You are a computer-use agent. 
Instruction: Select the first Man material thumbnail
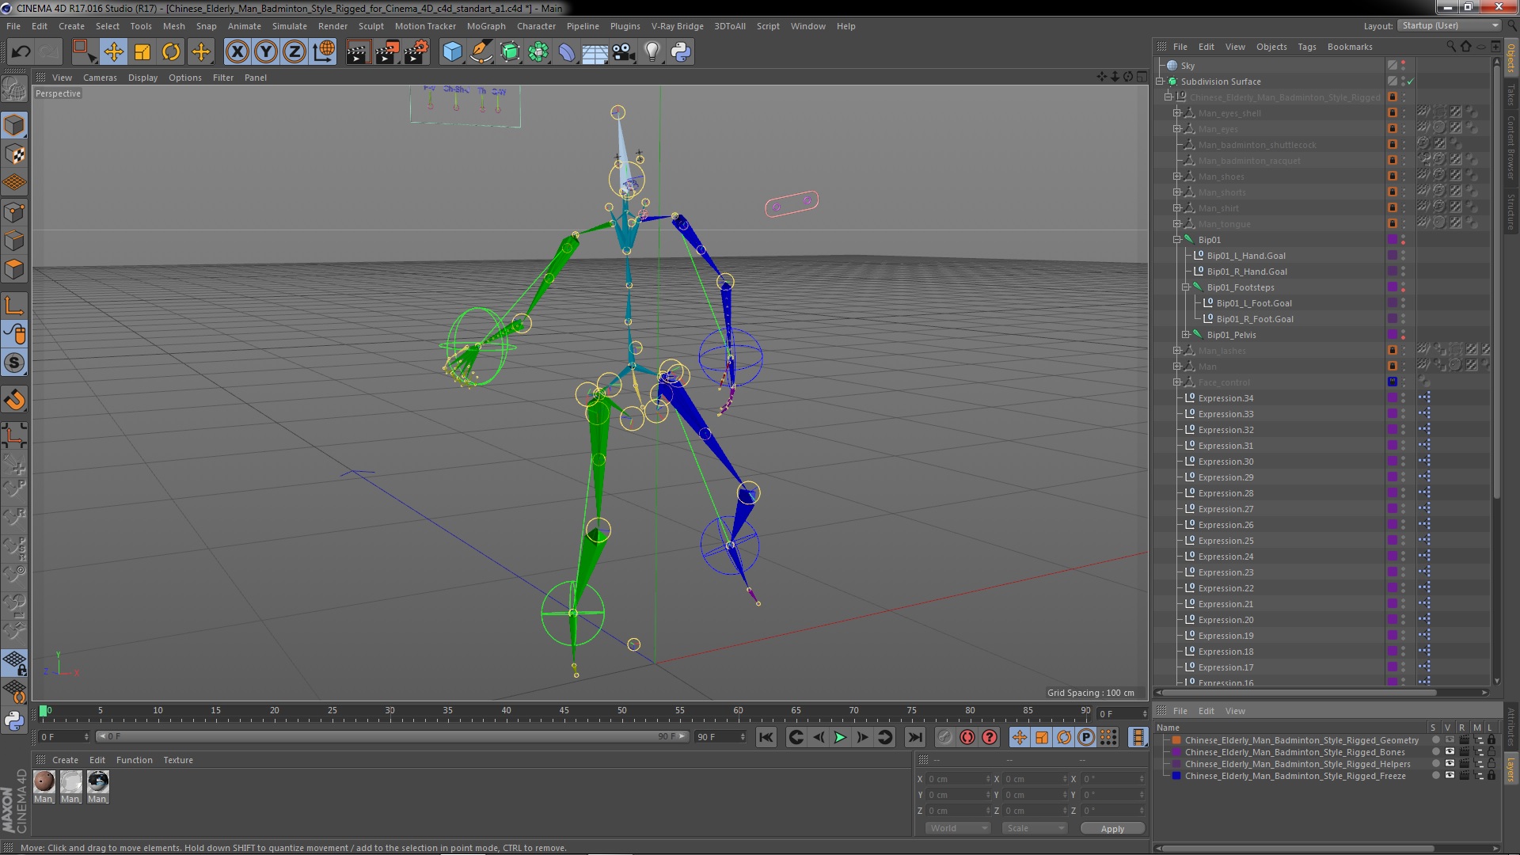click(44, 782)
